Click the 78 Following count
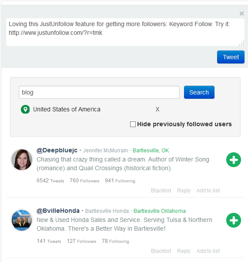This screenshot has width=248, height=262. point(115,241)
